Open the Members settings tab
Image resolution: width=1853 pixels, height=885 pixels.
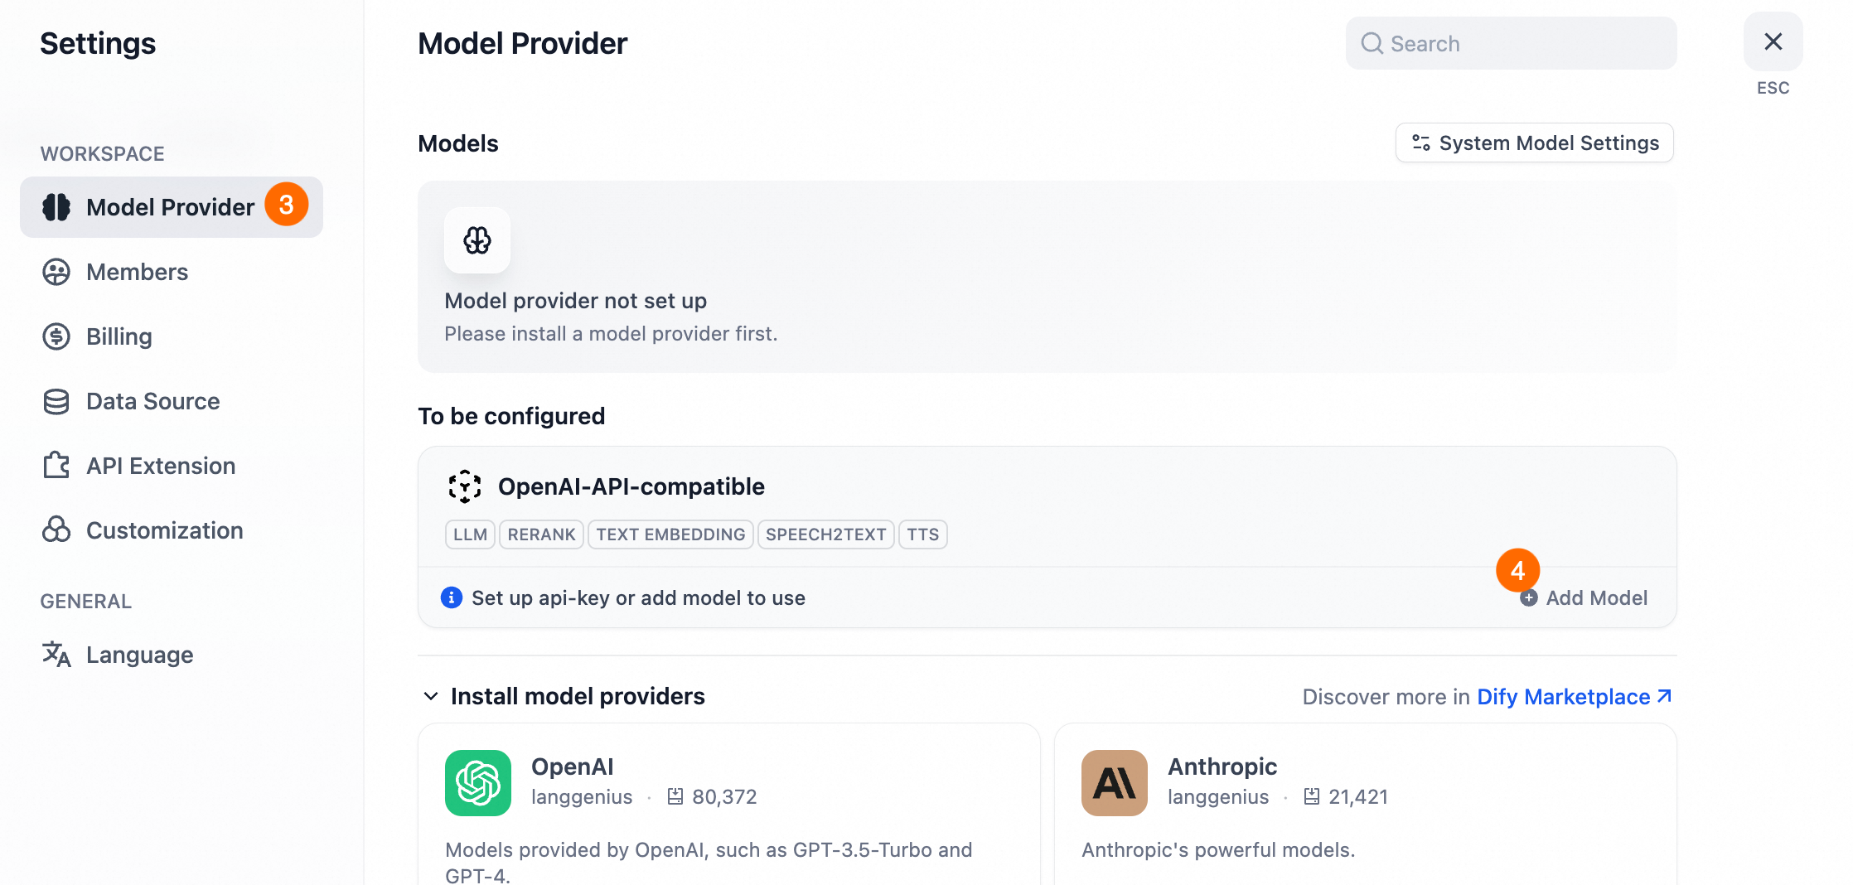[x=138, y=272]
